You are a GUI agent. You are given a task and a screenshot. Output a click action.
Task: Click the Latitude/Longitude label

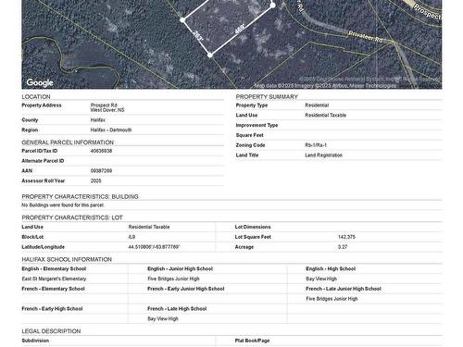click(x=43, y=247)
